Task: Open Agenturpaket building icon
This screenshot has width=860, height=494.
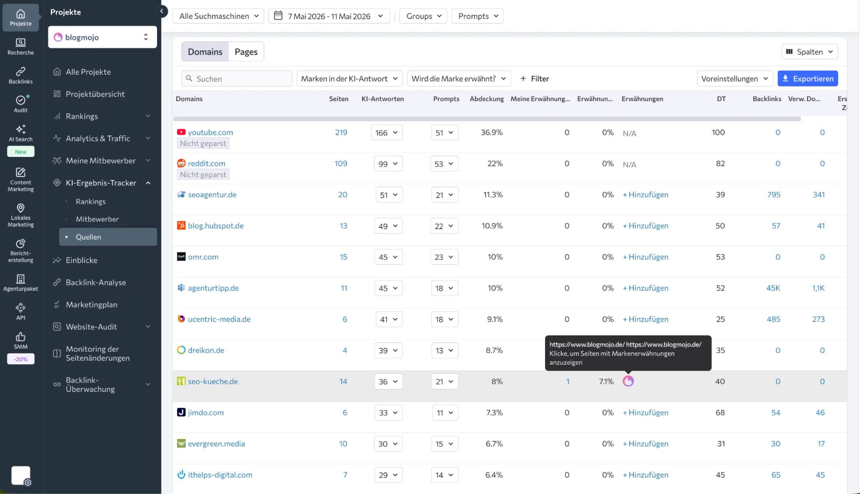Action: pos(21,279)
